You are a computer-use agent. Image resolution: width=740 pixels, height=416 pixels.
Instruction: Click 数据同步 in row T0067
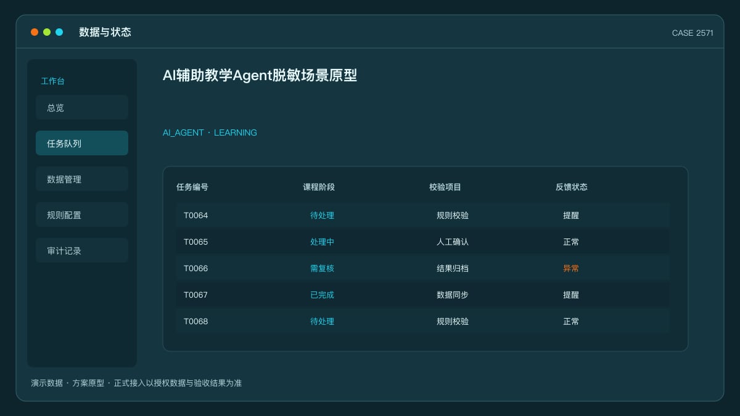[453, 295]
